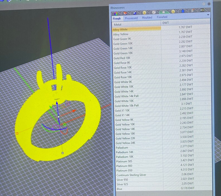Switch to the Rough tab
Viewport: 221px width, 196px height.
(x=117, y=19)
